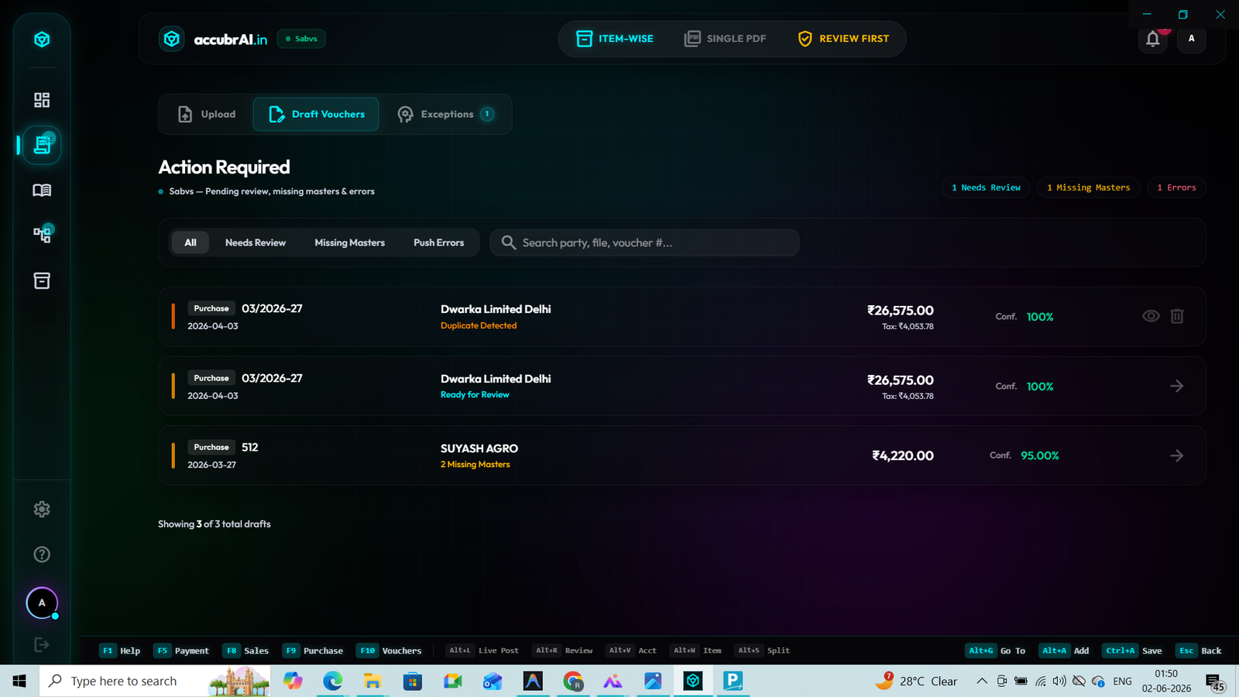
Task: Click voucher number 512
Action: 250,447
